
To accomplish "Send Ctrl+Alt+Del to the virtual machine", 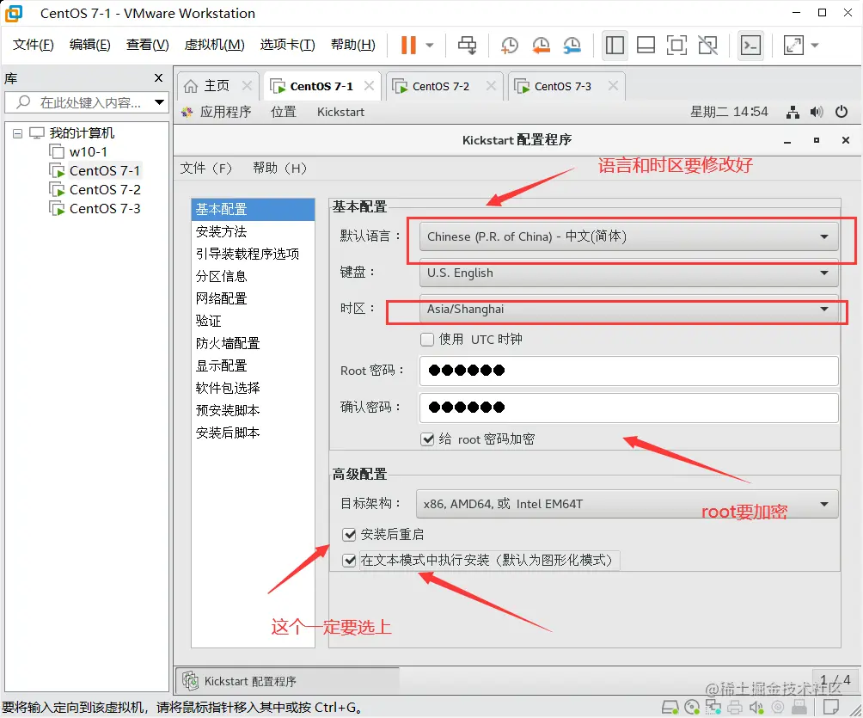I will pyautogui.click(x=468, y=46).
